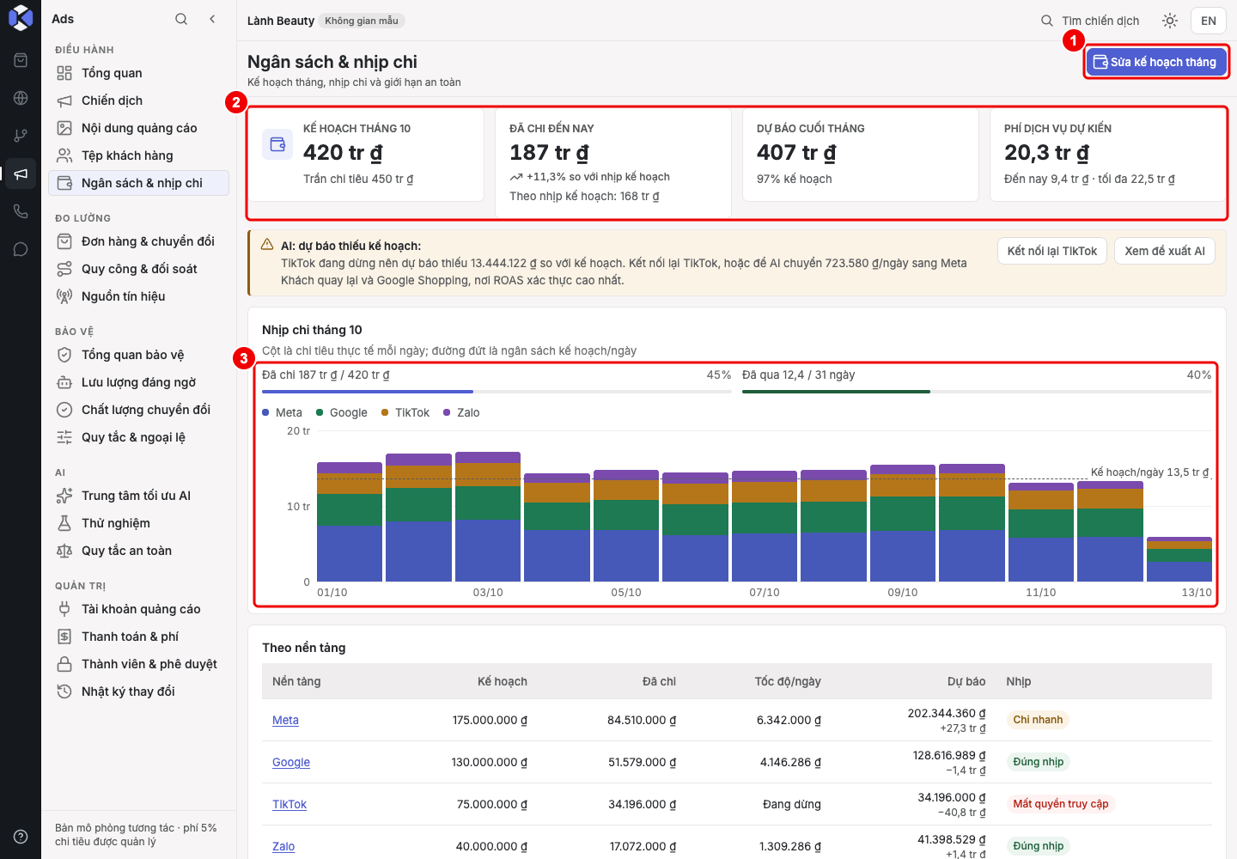The width and height of the screenshot is (1237, 859).
Task: Click the Quy công & đối soát icon
Action: point(64,269)
